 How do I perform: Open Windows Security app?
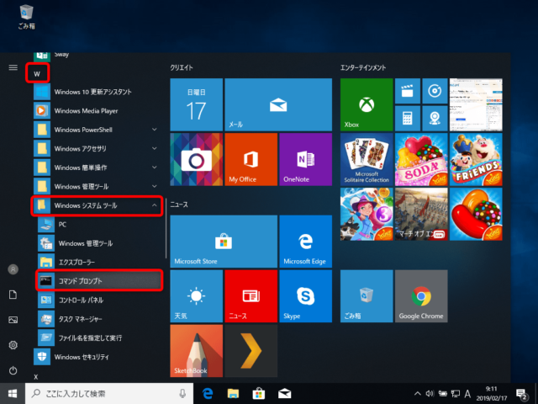click(x=98, y=357)
